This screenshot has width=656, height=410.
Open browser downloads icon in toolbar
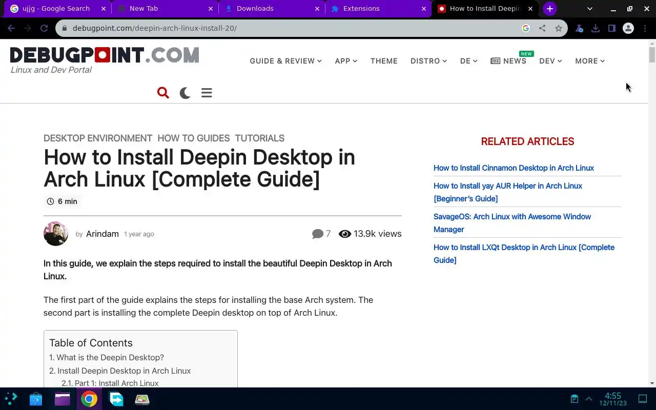click(596, 28)
